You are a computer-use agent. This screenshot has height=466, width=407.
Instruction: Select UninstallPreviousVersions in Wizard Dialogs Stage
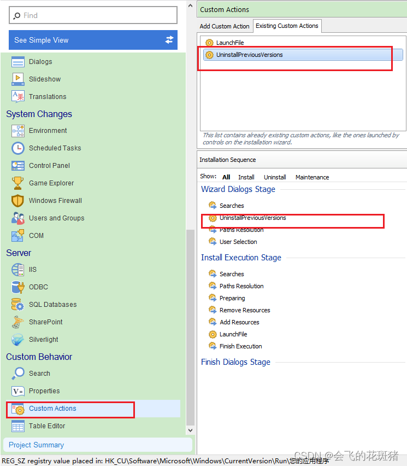pos(252,218)
